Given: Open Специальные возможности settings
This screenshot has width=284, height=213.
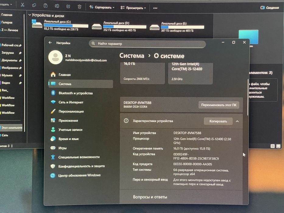Looking at the screenshot, I should [x=81, y=157].
